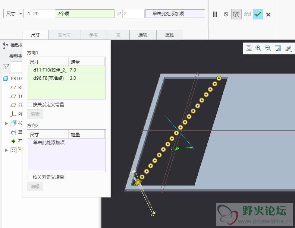Open the pattern type dropdown arrow
Image resolution: width=295 pixels, height=228 pixels.
(21, 14)
